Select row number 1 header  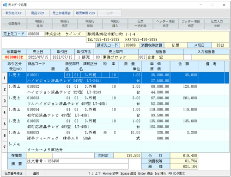(x=5, y=78)
